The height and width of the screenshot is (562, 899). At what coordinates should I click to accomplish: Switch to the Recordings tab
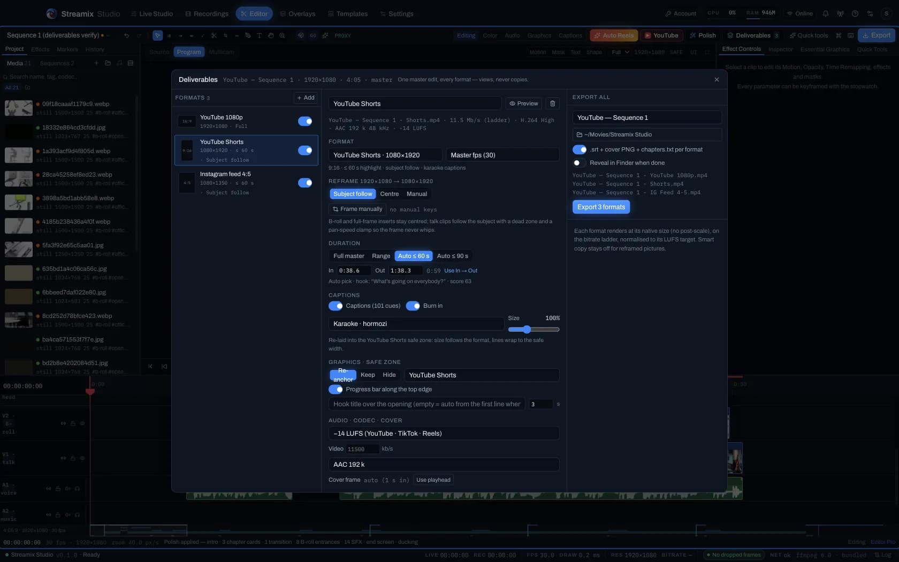[x=207, y=13]
